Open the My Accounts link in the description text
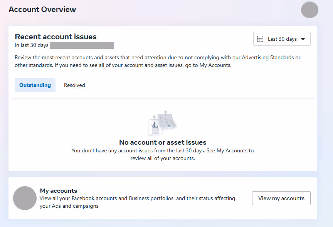This screenshot has height=227, width=333. (x=215, y=65)
